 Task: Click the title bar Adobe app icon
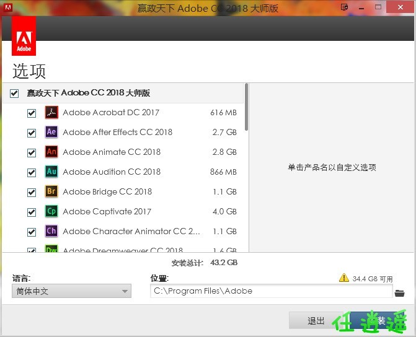(8, 7)
